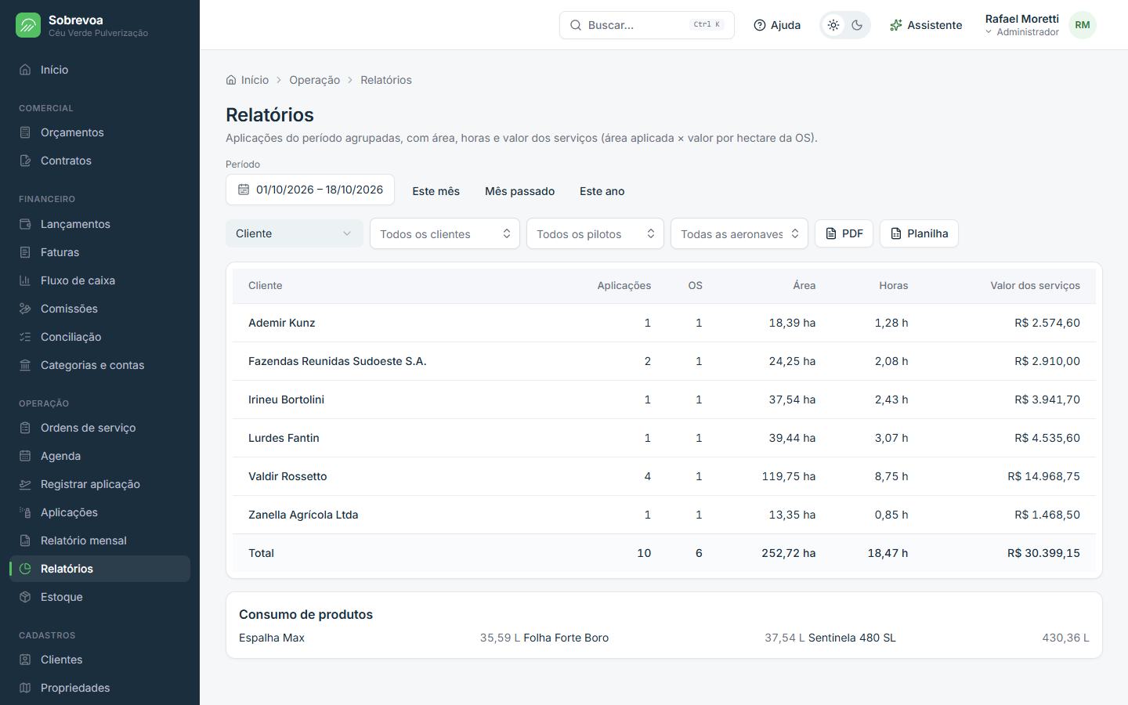The height and width of the screenshot is (705, 1128).
Task: Click the Aplicações spray icon
Action: click(25, 512)
